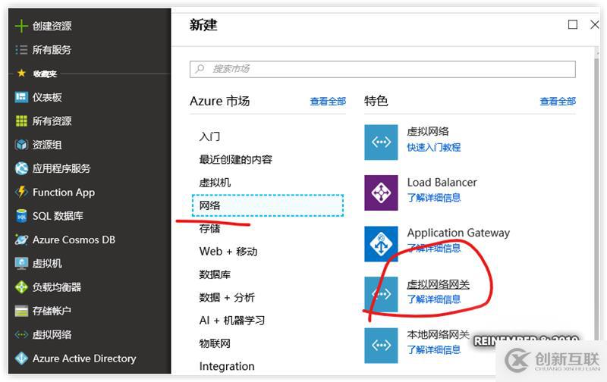
Task: Select the Application Gateway tile icon
Action: click(x=381, y=244)
